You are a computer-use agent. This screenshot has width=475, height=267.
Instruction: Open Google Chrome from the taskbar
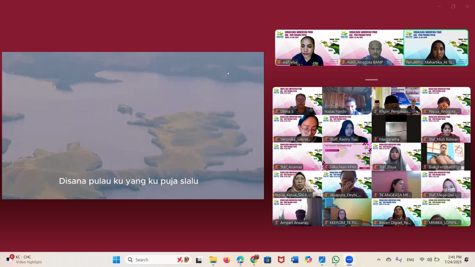pyautogui.click(x=254, y=260)
